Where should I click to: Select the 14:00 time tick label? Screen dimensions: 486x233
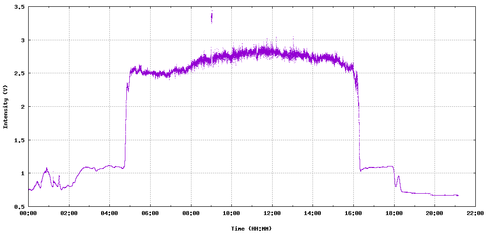(x=312, y=213)
